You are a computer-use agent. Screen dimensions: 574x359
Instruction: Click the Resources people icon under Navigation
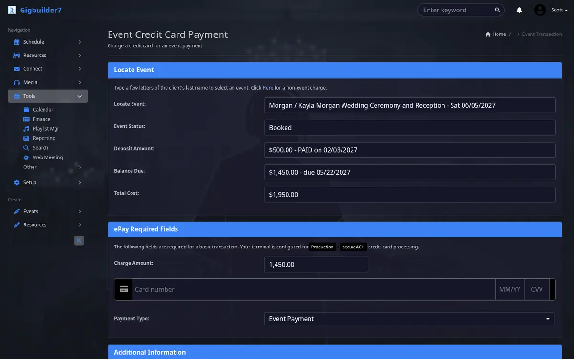[17, 56]
